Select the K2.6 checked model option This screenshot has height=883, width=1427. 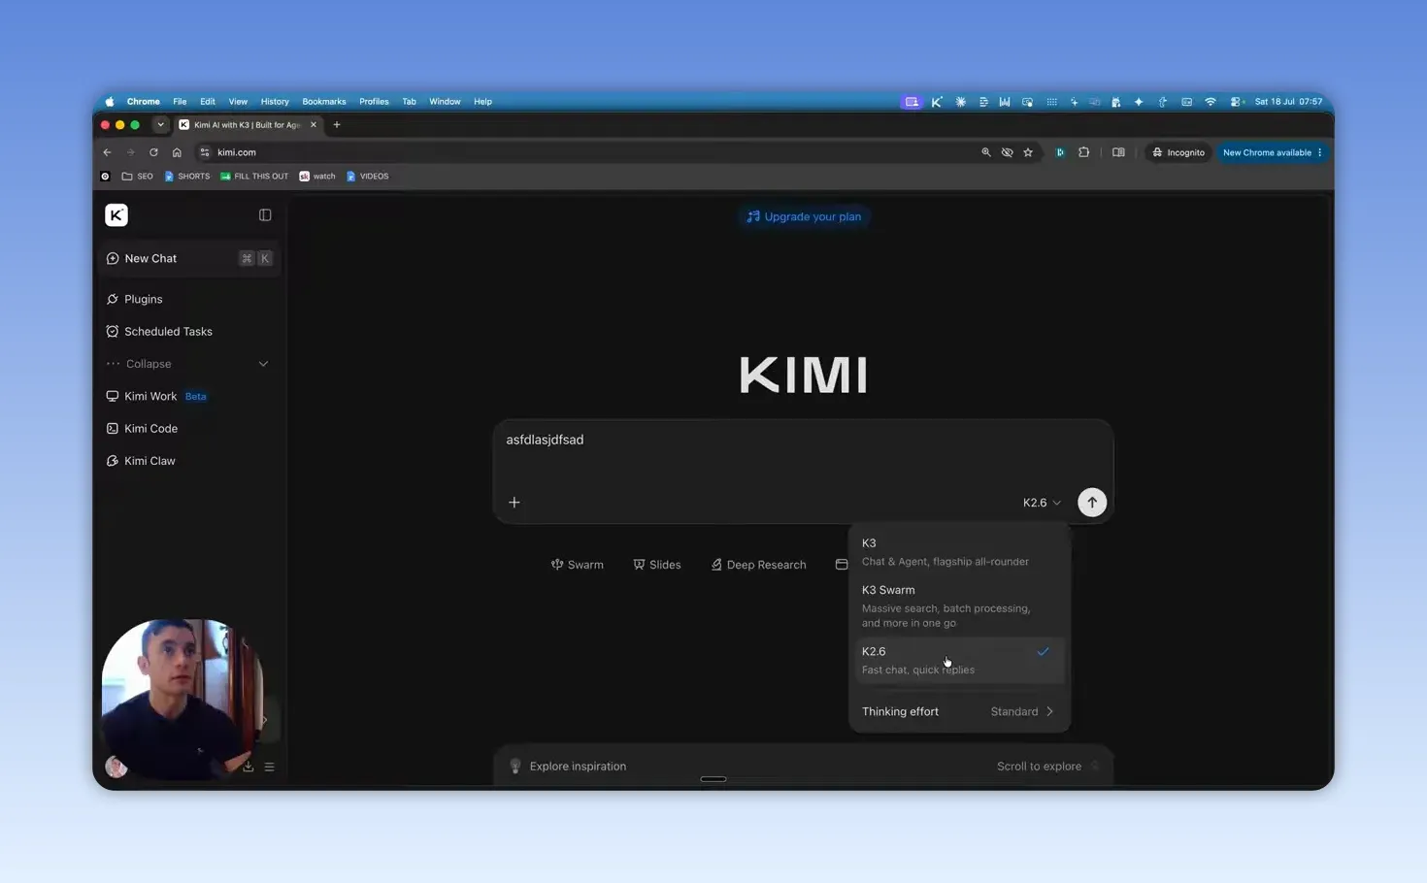(959, 660)
